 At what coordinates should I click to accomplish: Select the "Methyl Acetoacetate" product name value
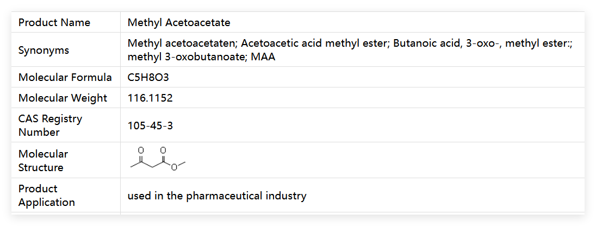(x=179, y=23)
